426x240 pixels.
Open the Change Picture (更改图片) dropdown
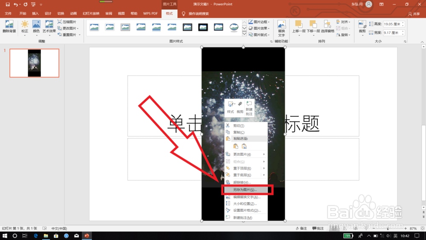68,28
